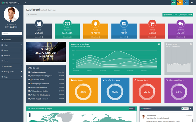
Task: Uncheck Server #2 Hardware Upgrade task
Action: click(x=29, y=76)
